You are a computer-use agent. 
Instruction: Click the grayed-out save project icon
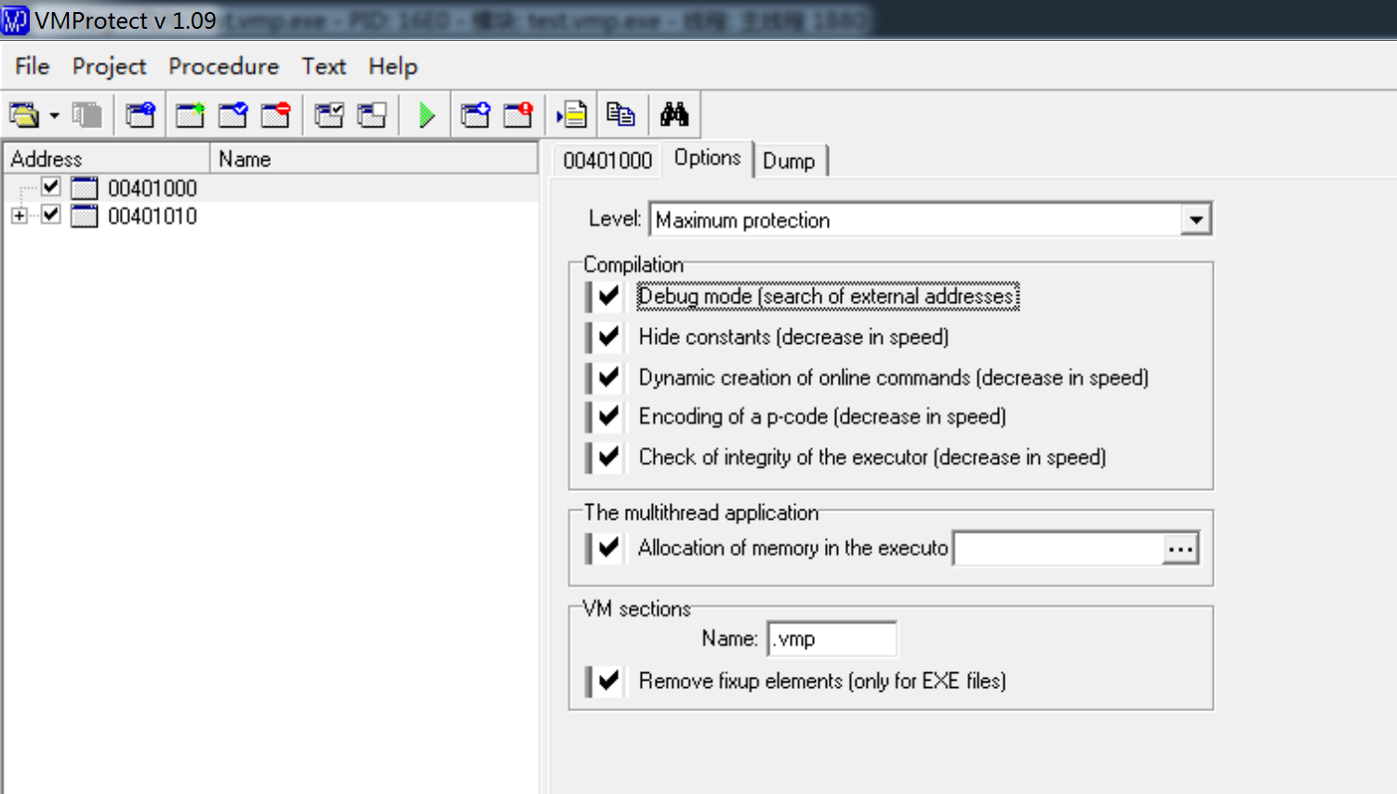tap(87, 114)
